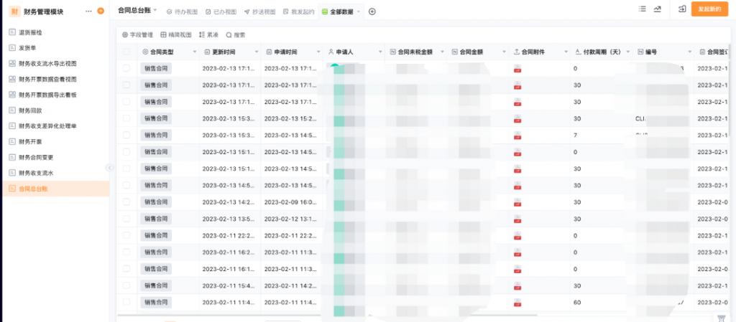Click the import/export icon beside 发起新的

tap(681, 9)
